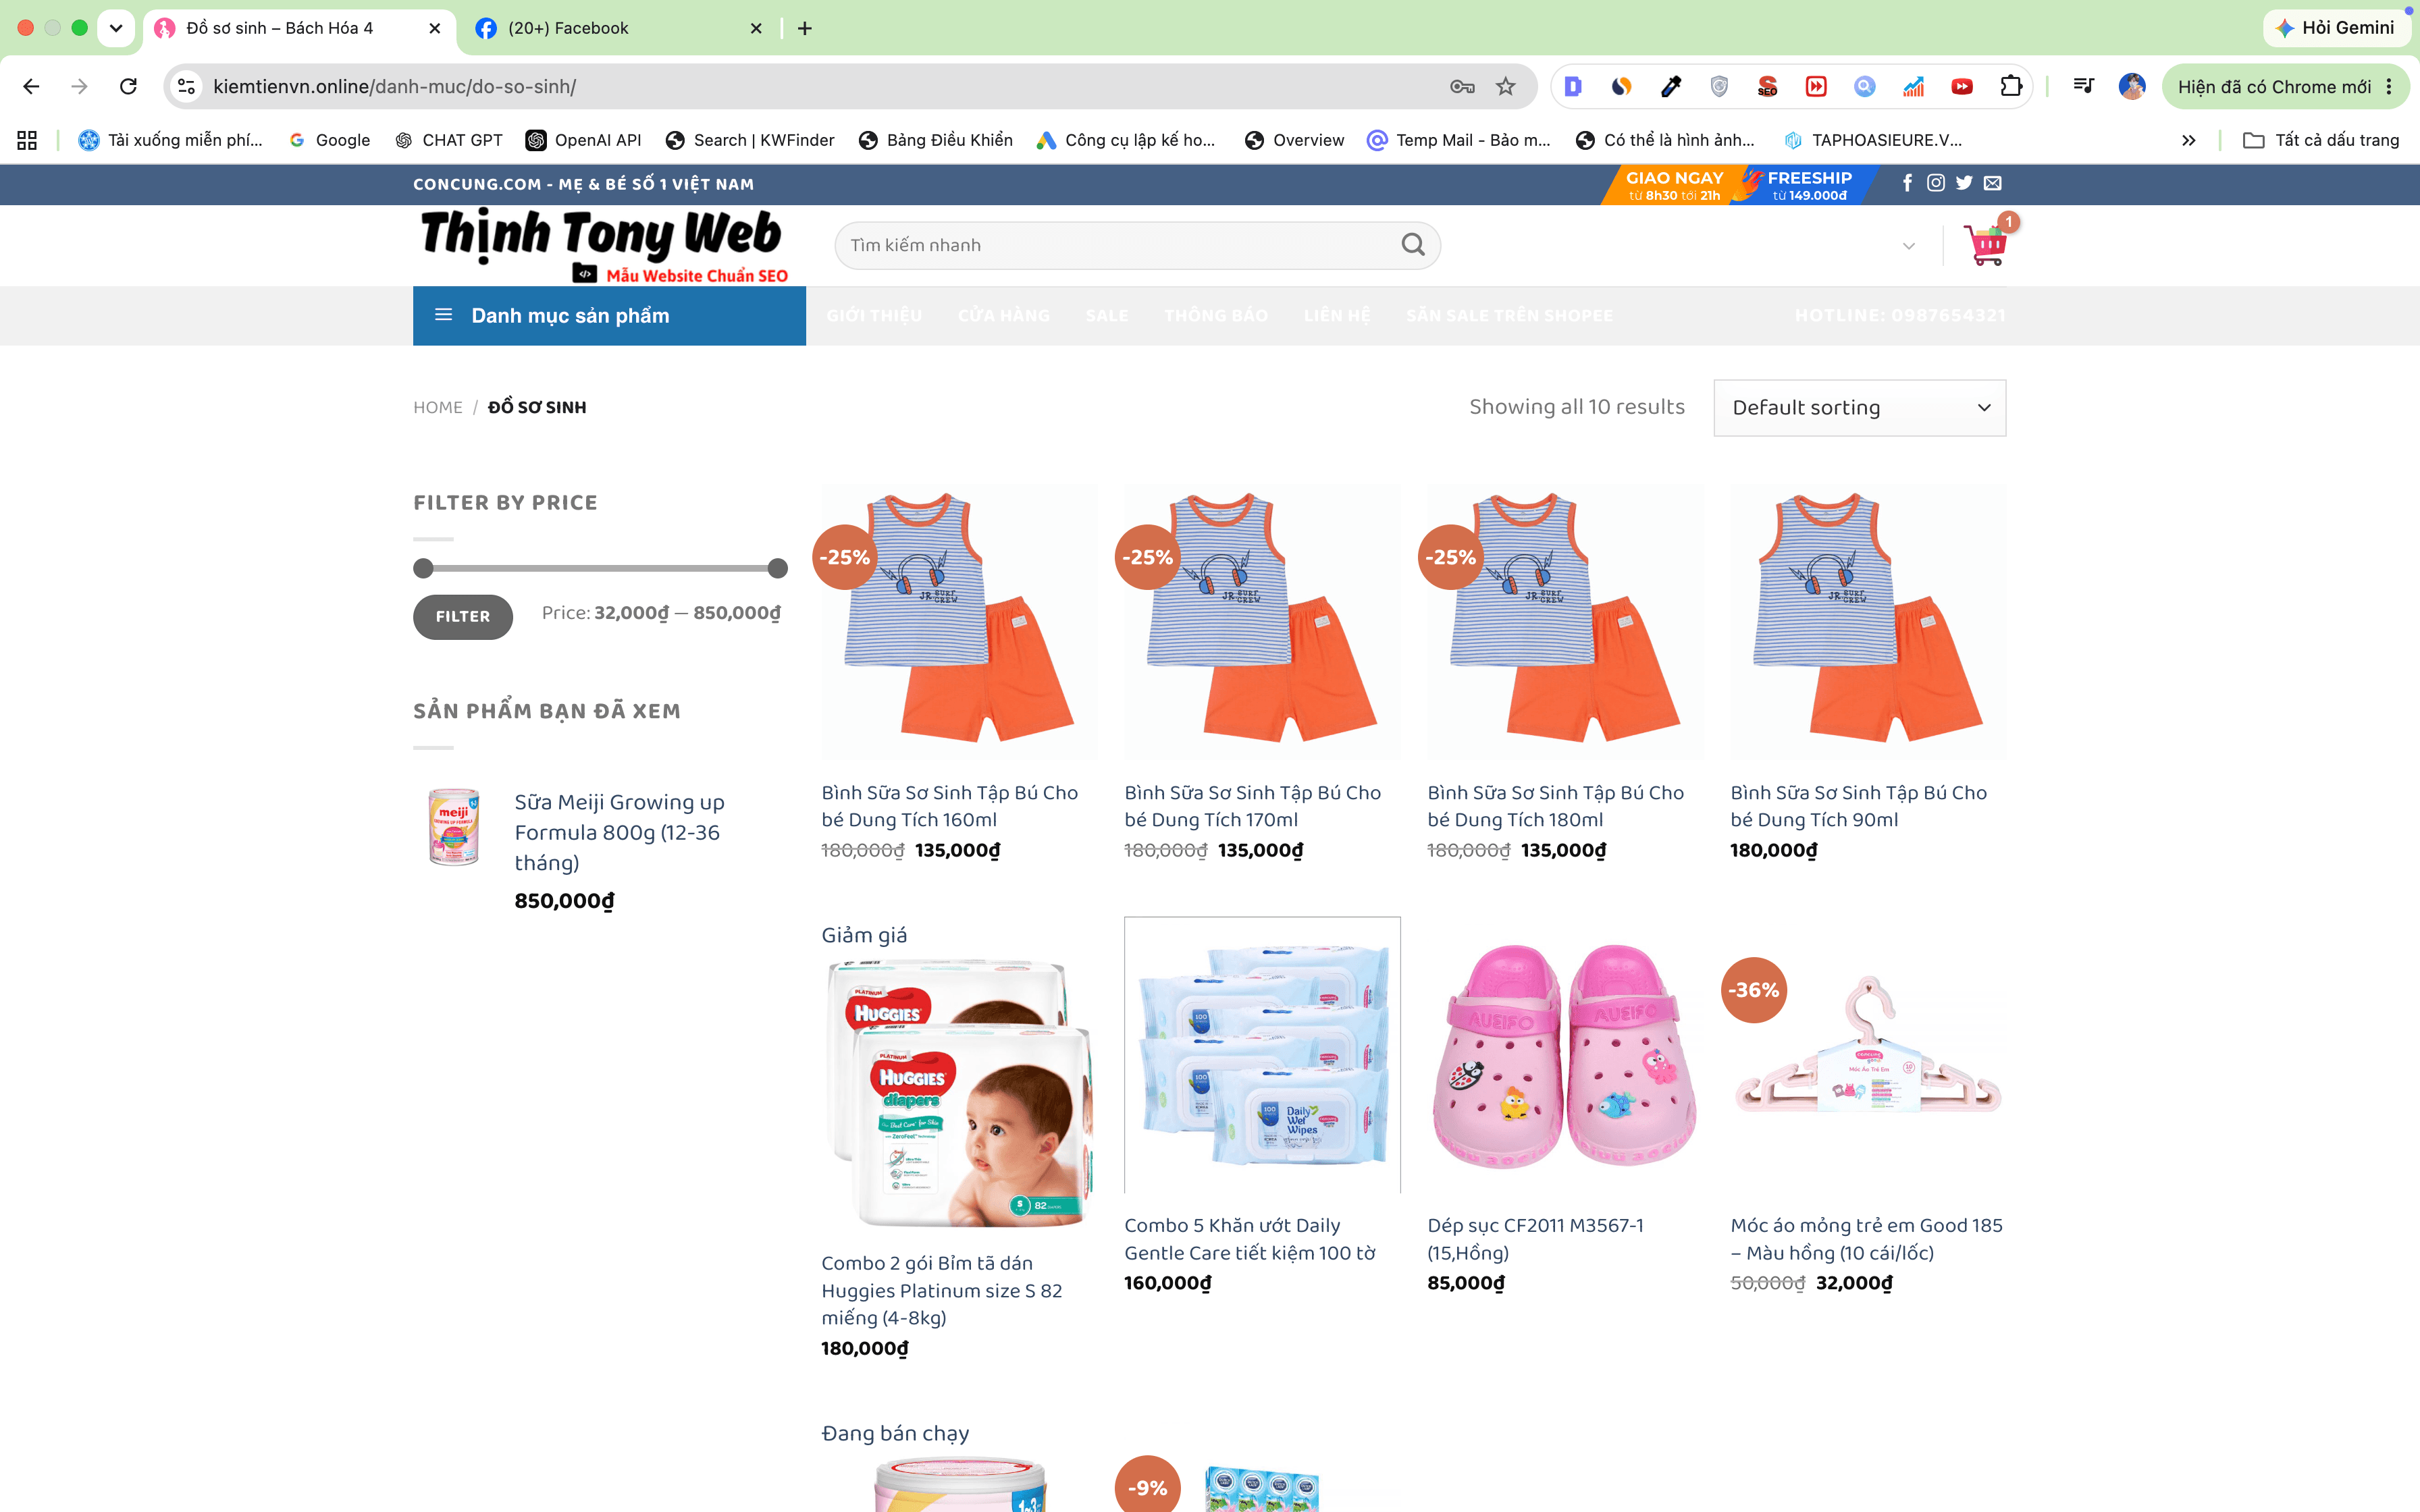2420x1512 pixels.
Task: Bookmark this page with the star icon
Action: tap(1505, 87)
